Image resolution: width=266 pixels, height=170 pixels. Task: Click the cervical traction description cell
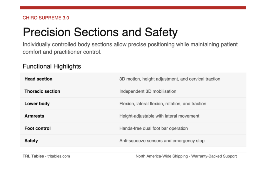(170, 79)
